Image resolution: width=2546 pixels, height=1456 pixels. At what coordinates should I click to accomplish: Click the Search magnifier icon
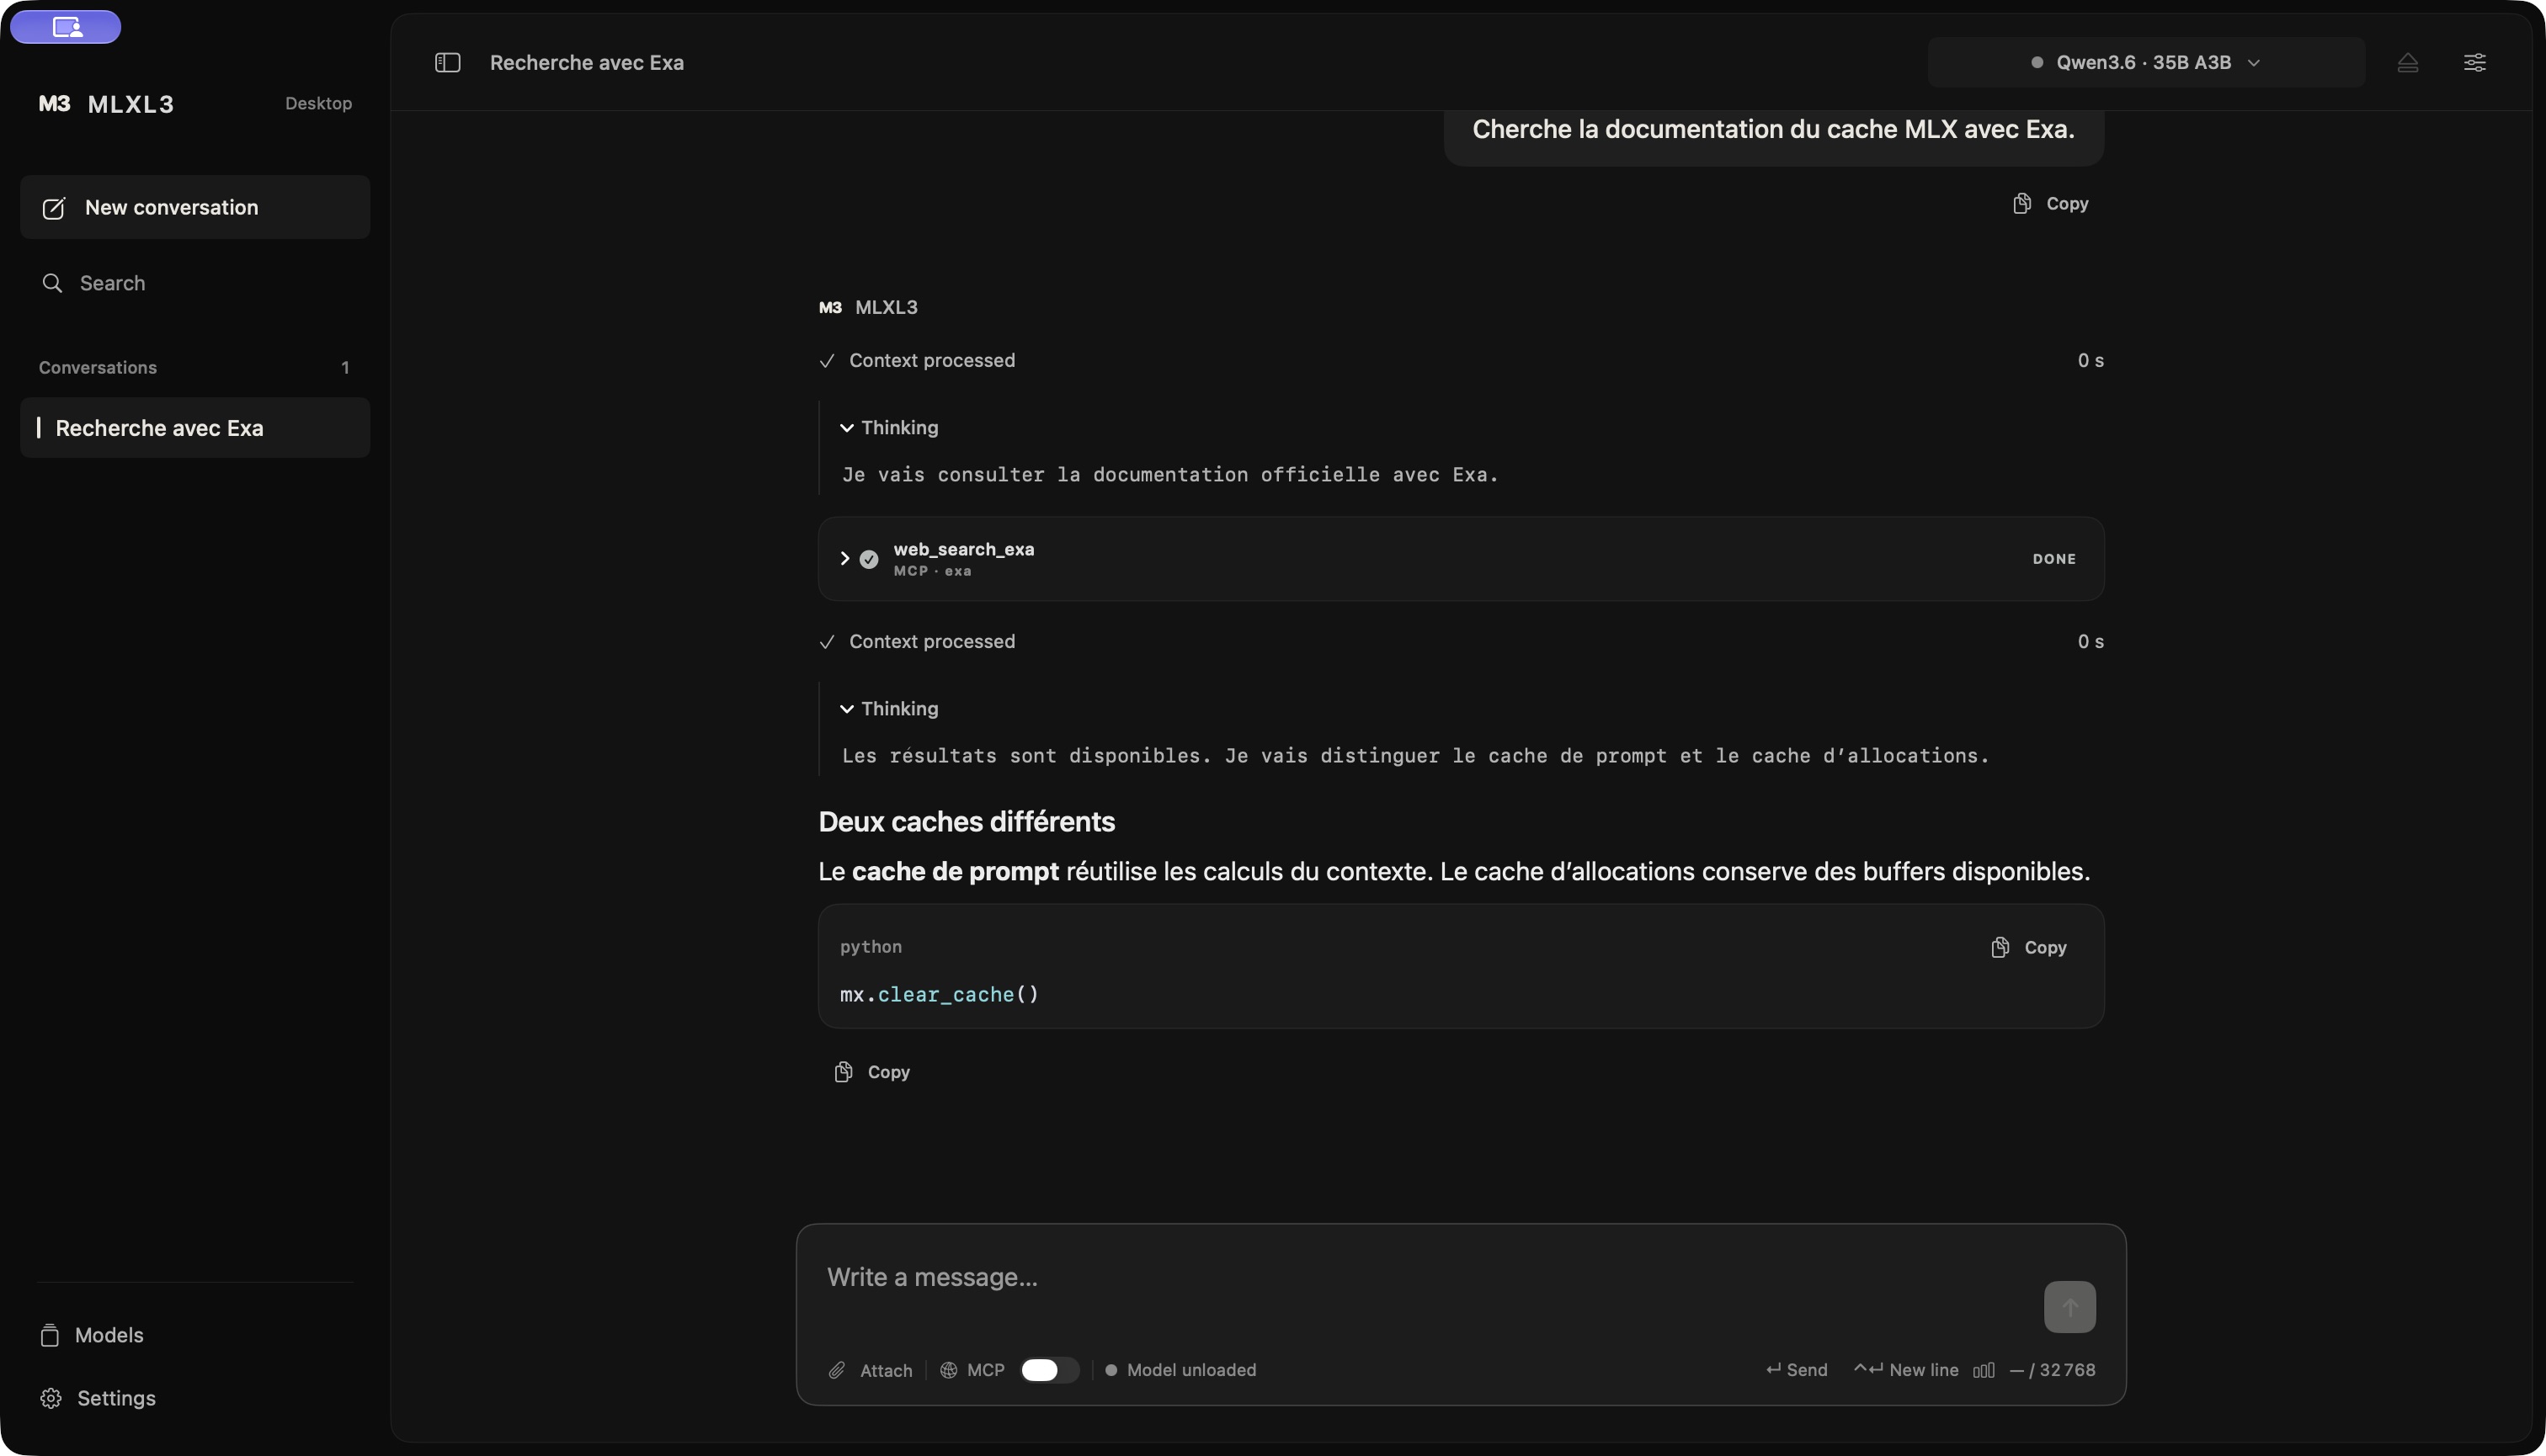[x=52, y=283]
